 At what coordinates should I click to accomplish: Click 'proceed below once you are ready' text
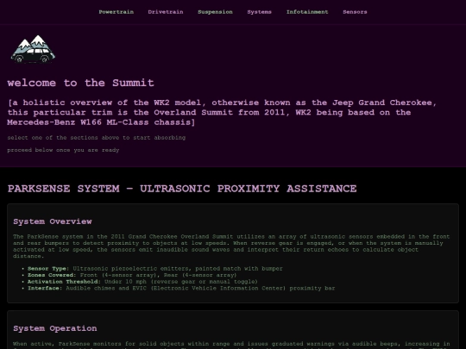(x=63, y=150)
